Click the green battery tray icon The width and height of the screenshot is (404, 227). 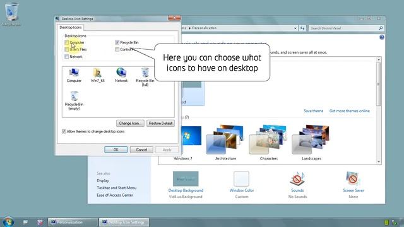386,223
